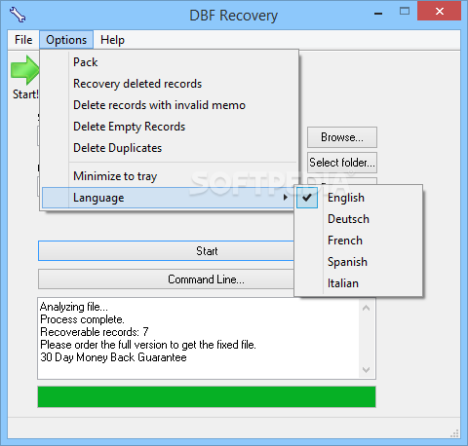The height and width of the screenshot is (446, 468).
Task: Toggle Delete Empty Records option
Action: [x=169, y=127]
